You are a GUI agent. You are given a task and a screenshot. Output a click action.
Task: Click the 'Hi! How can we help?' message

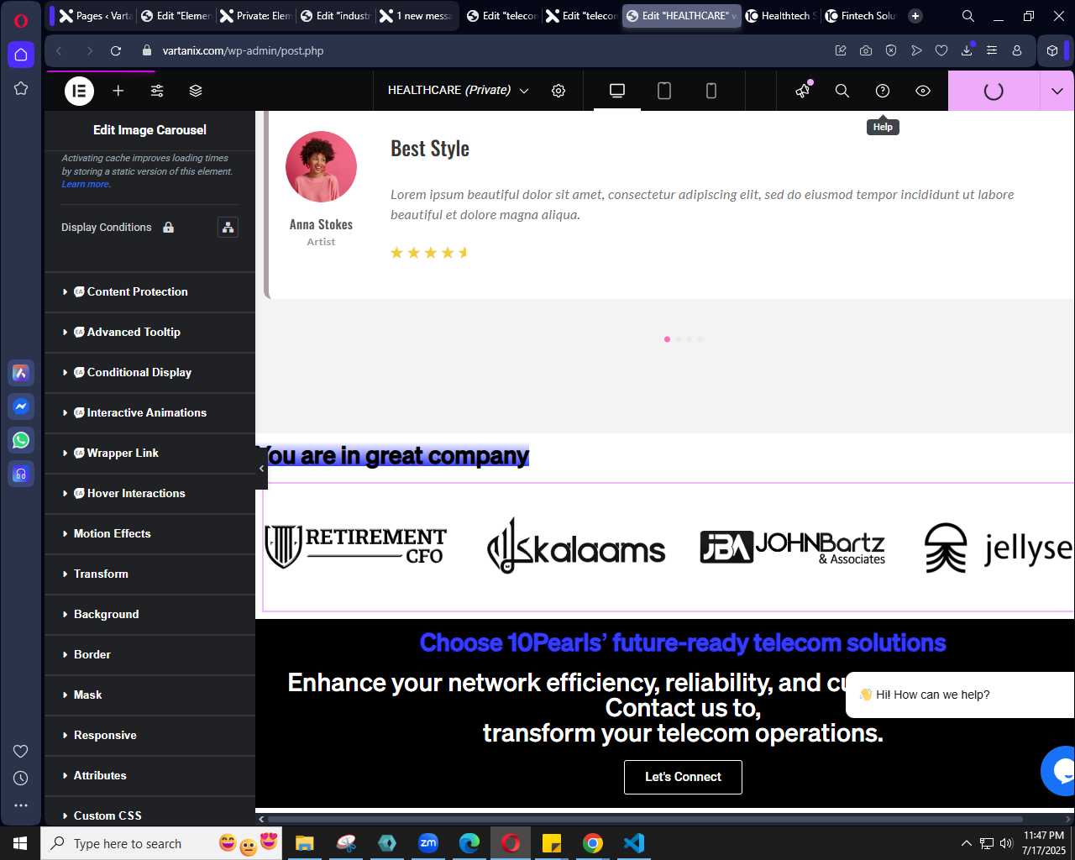[x=960, y=695]
